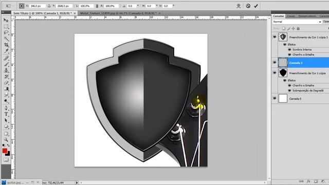The image size is (329, 185).
Task: Select the Blur tool
Action: point(6,95)
